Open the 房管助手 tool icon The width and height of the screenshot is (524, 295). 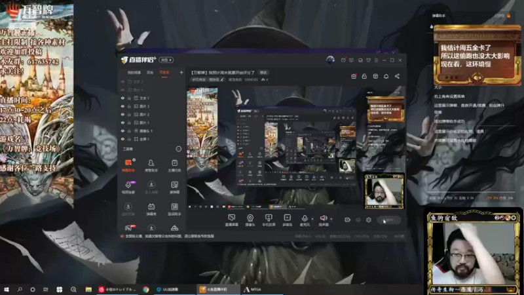(x=151, y=166)
